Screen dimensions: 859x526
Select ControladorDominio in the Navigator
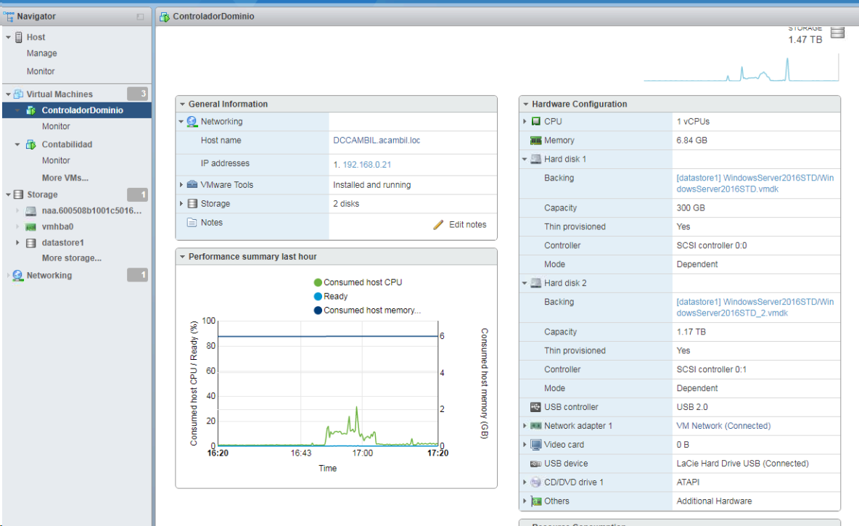click(82, 110)
